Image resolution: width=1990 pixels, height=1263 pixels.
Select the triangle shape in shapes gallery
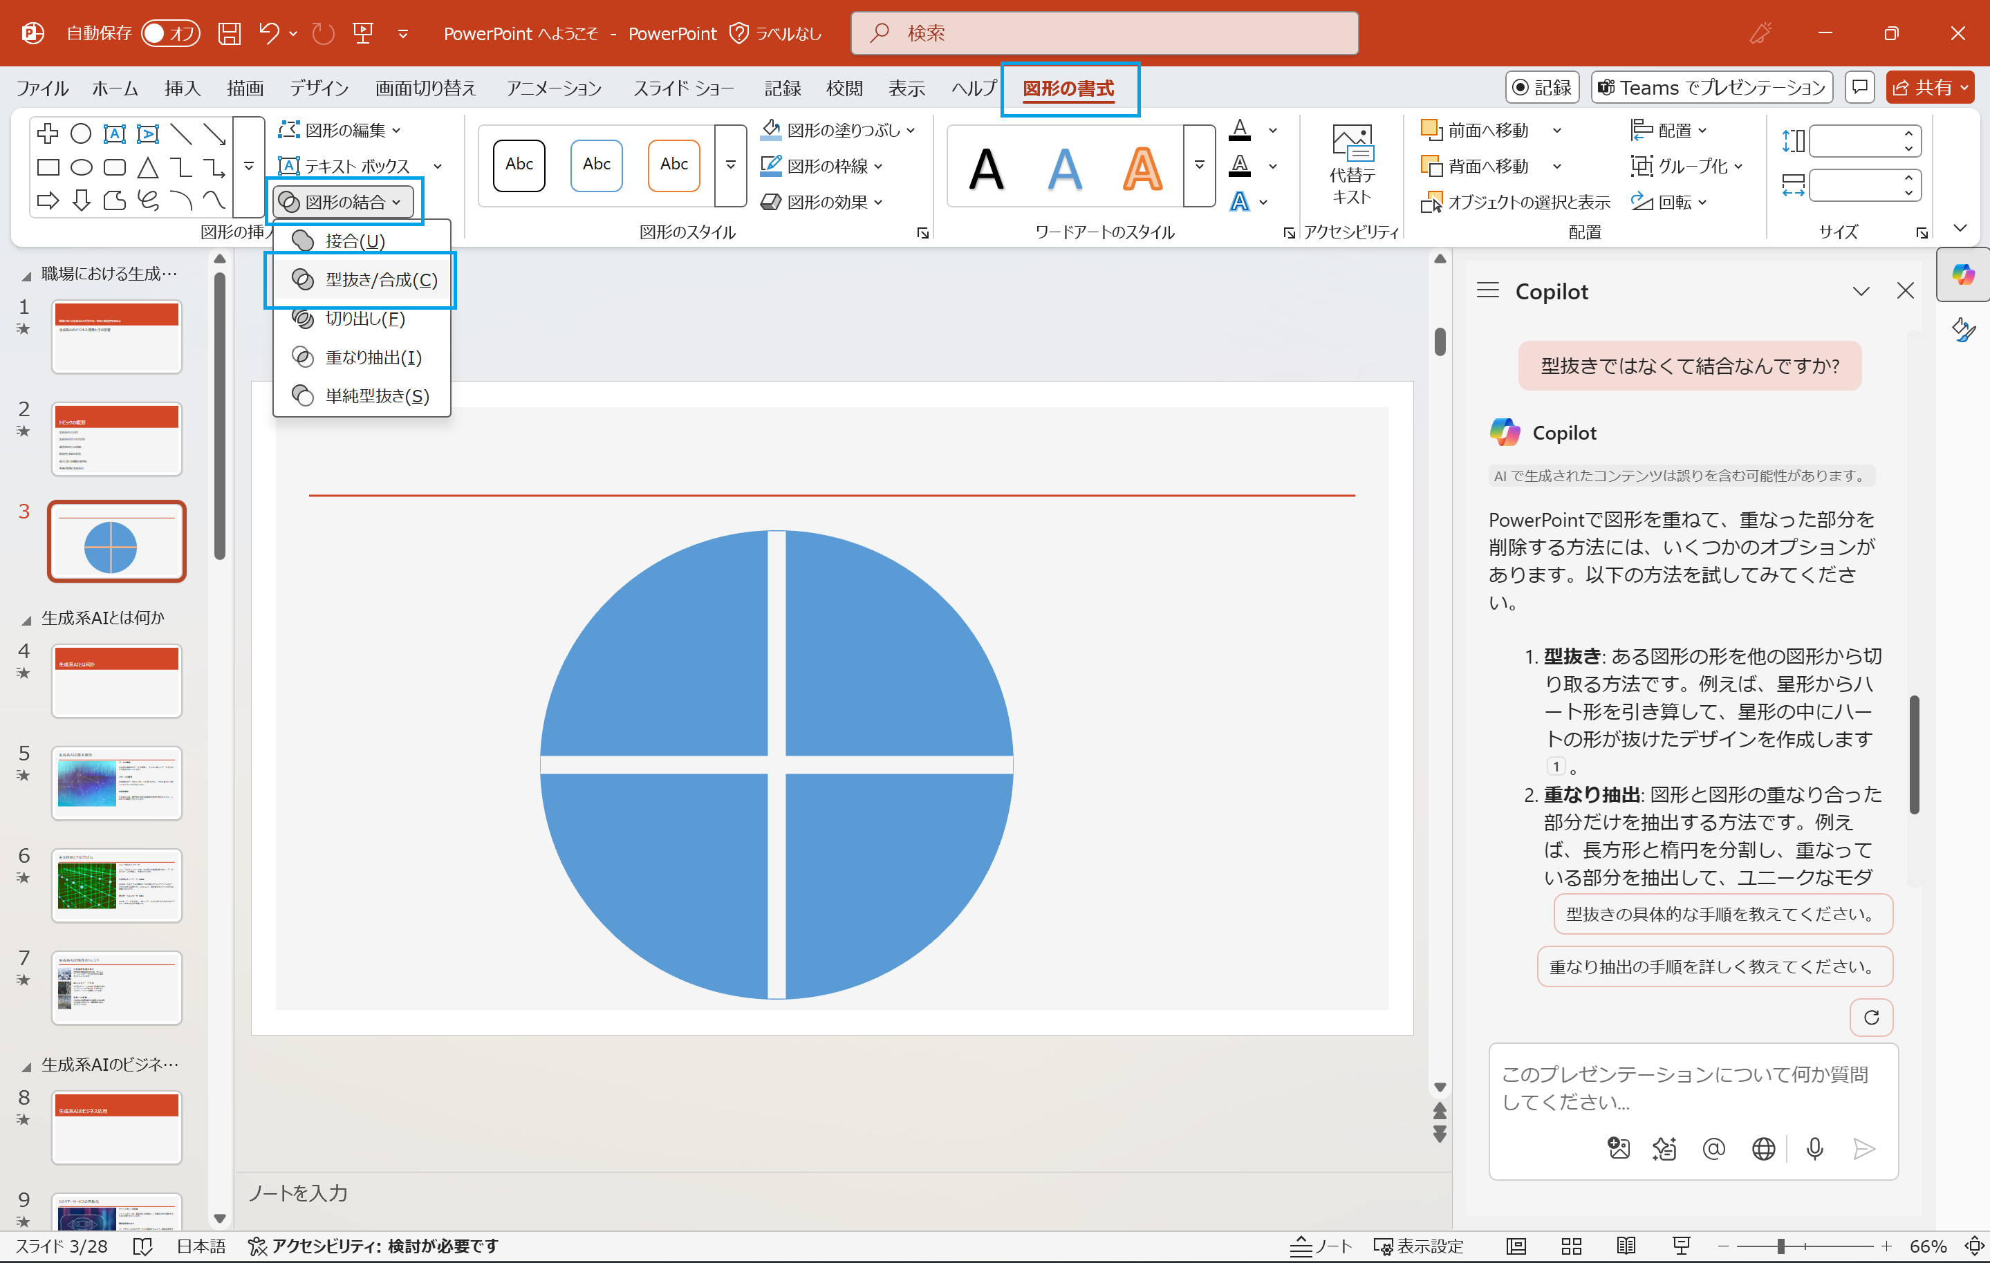coord(148,168)
